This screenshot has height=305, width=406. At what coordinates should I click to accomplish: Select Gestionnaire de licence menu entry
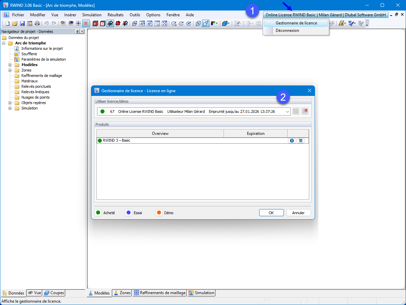[296, 23]
